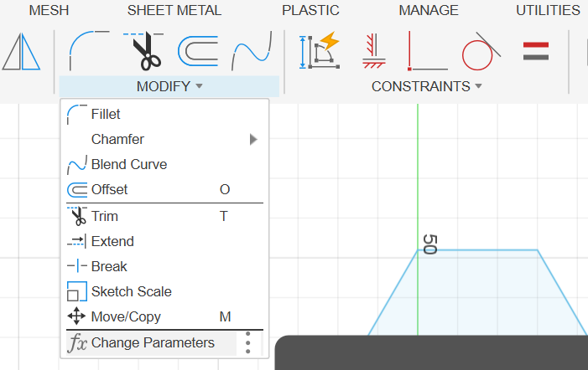Activate the Sketch Dimension tool
This screenshot has width=588, height=370.
(x=320, y=51)
